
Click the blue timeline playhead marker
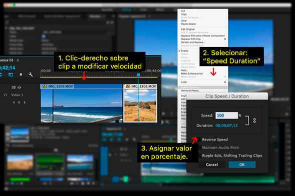coord(138,75)
